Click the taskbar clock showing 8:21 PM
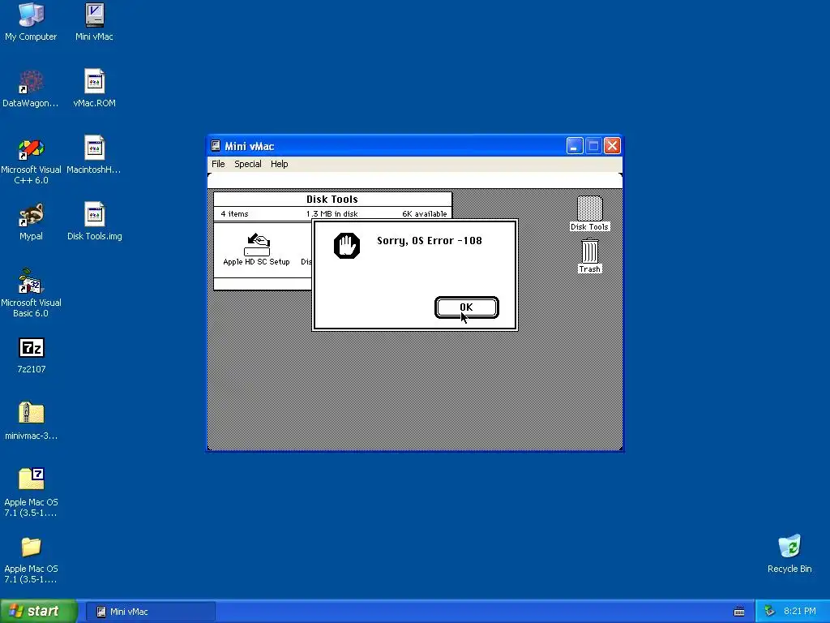830x623 pixels. tap(799, 611)
